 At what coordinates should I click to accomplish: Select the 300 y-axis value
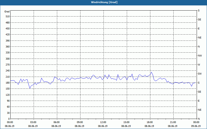tap(8, 59)
